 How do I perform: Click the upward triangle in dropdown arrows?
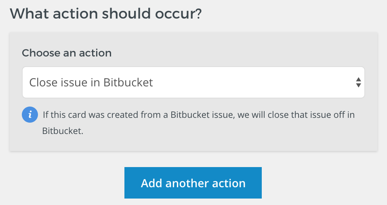(358, 79)
